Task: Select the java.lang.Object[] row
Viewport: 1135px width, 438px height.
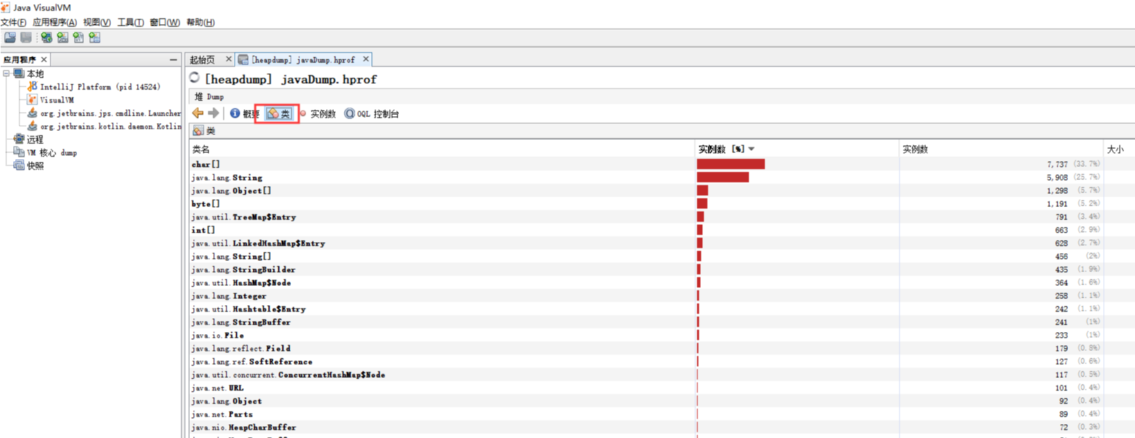Action: tap(662, 190)
